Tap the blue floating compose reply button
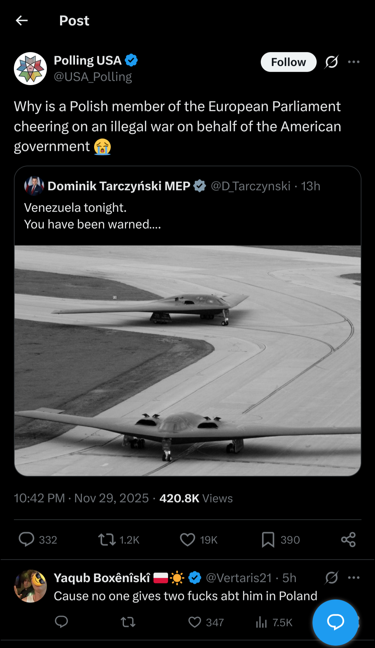The width and height of the screenshot is (375, 648). [x=335, y=622]
